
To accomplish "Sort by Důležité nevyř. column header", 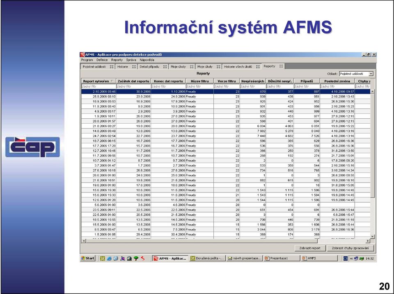I will [x=280, y=81].
